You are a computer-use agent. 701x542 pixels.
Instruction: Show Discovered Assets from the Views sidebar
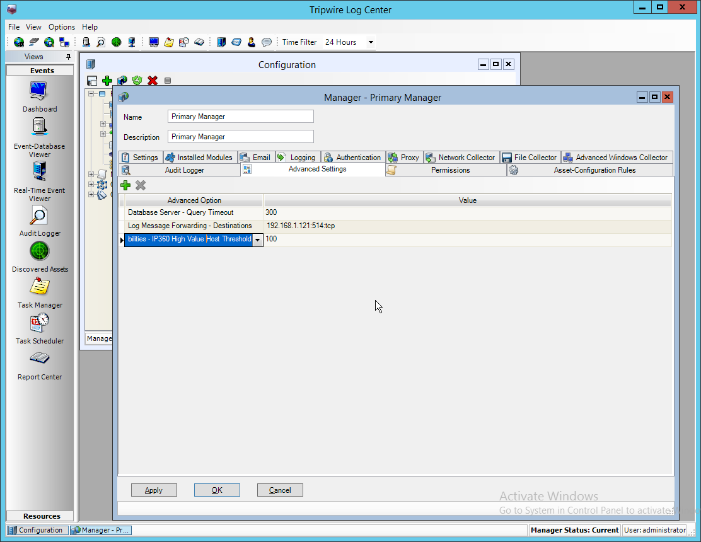pyautogui.click(x=39, y=257)
